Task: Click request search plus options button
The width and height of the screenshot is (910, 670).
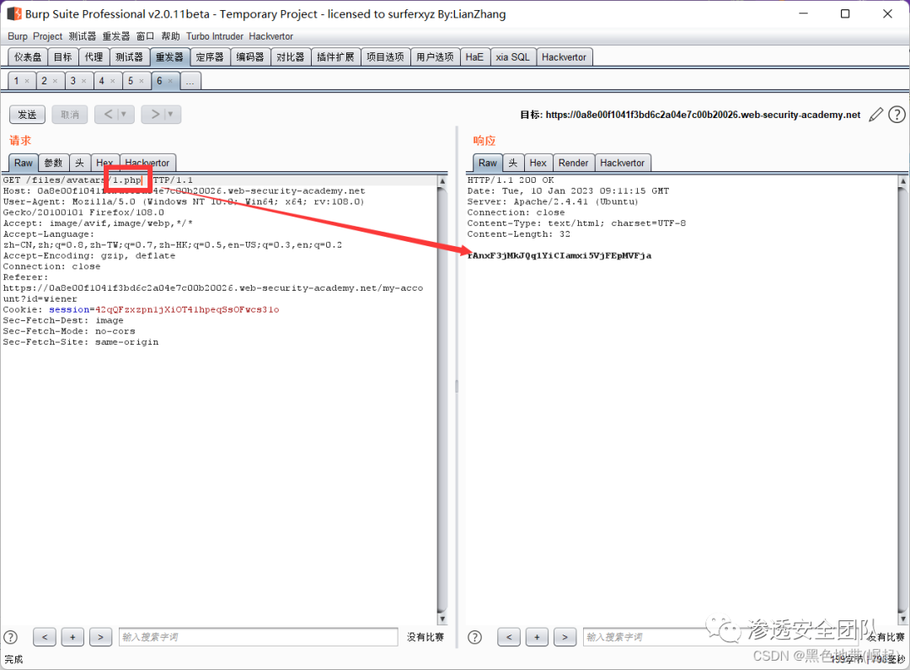Action: coord(72,637)
